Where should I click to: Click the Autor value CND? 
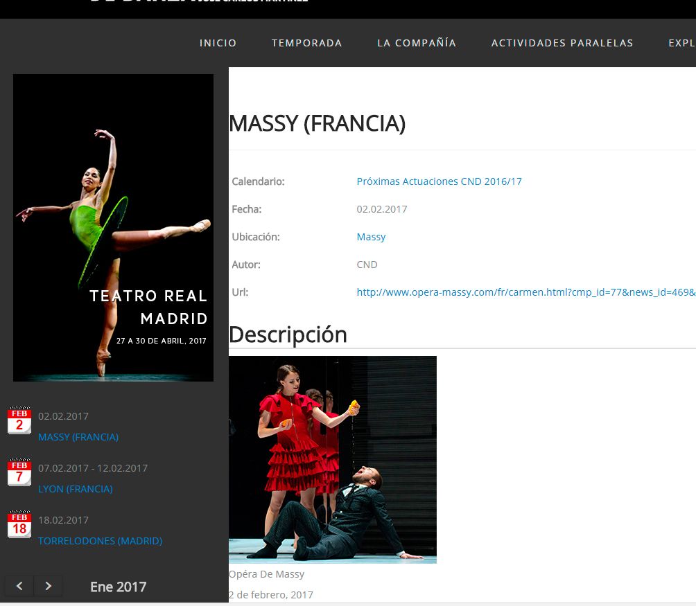[367, 265]
